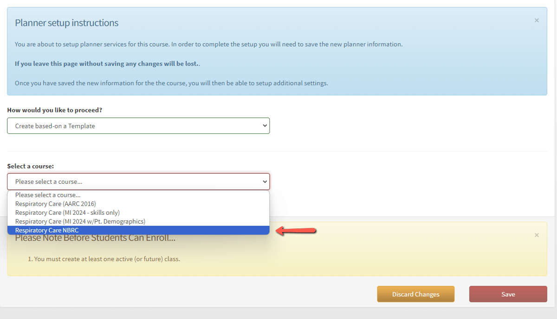
Task: Collapse the 'Please select a course...' field
Action: point(138,181)
